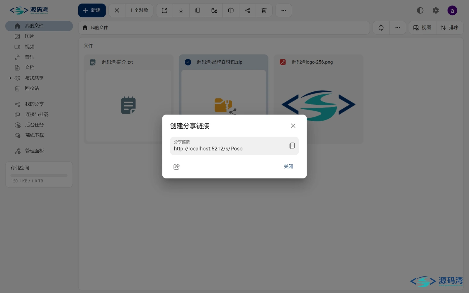Open the more actions menu in the top toolbar

point(283,11)
